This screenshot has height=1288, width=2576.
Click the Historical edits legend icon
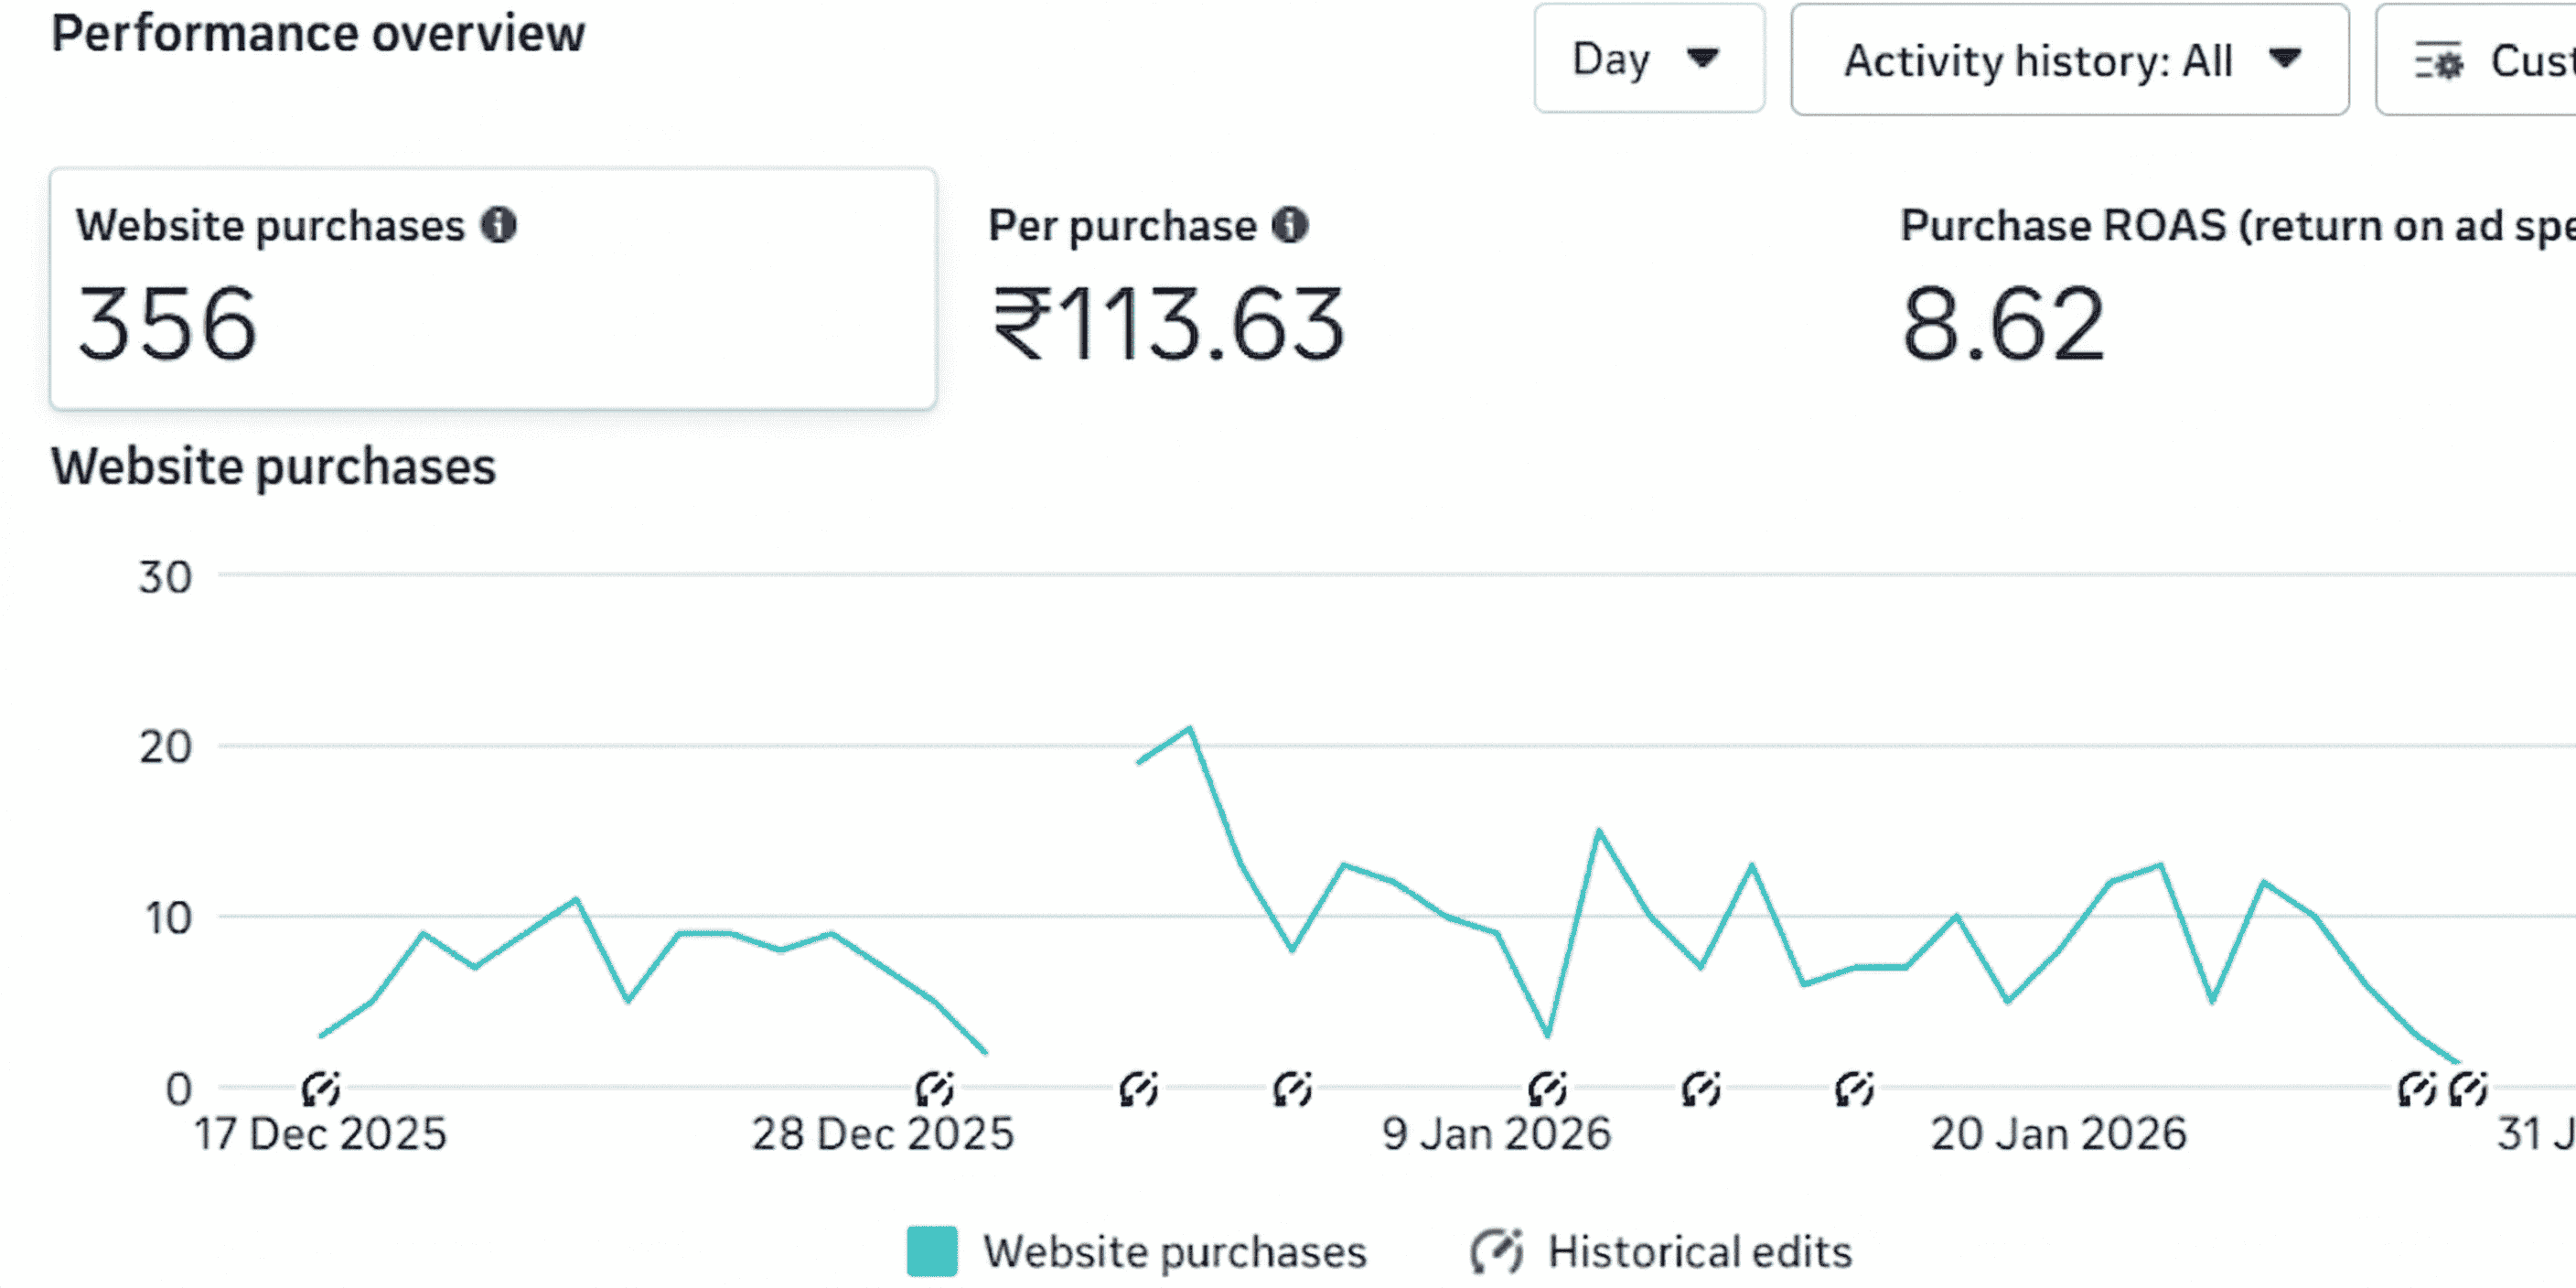[1496, 1251]
